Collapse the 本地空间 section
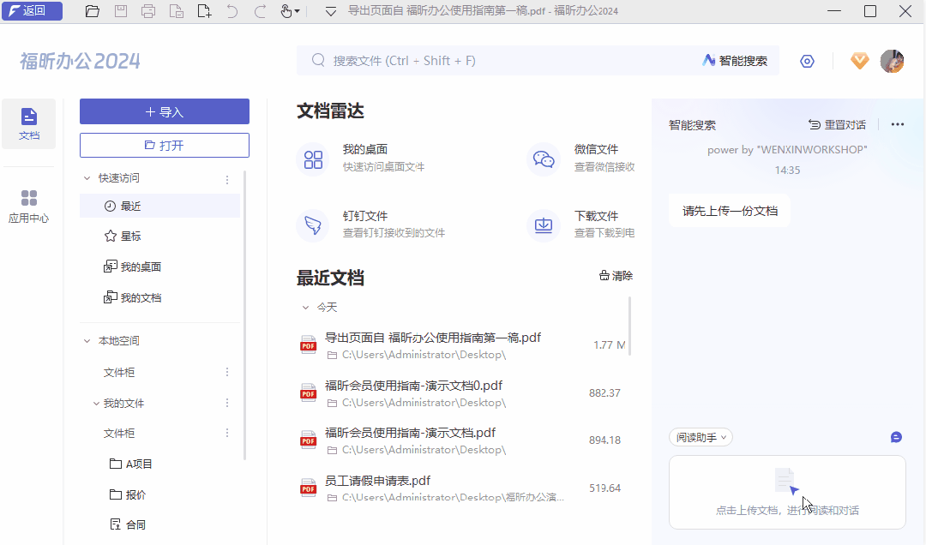Viewport: 926px width, 545px height. pyautogui.click(x=86, y=340)
